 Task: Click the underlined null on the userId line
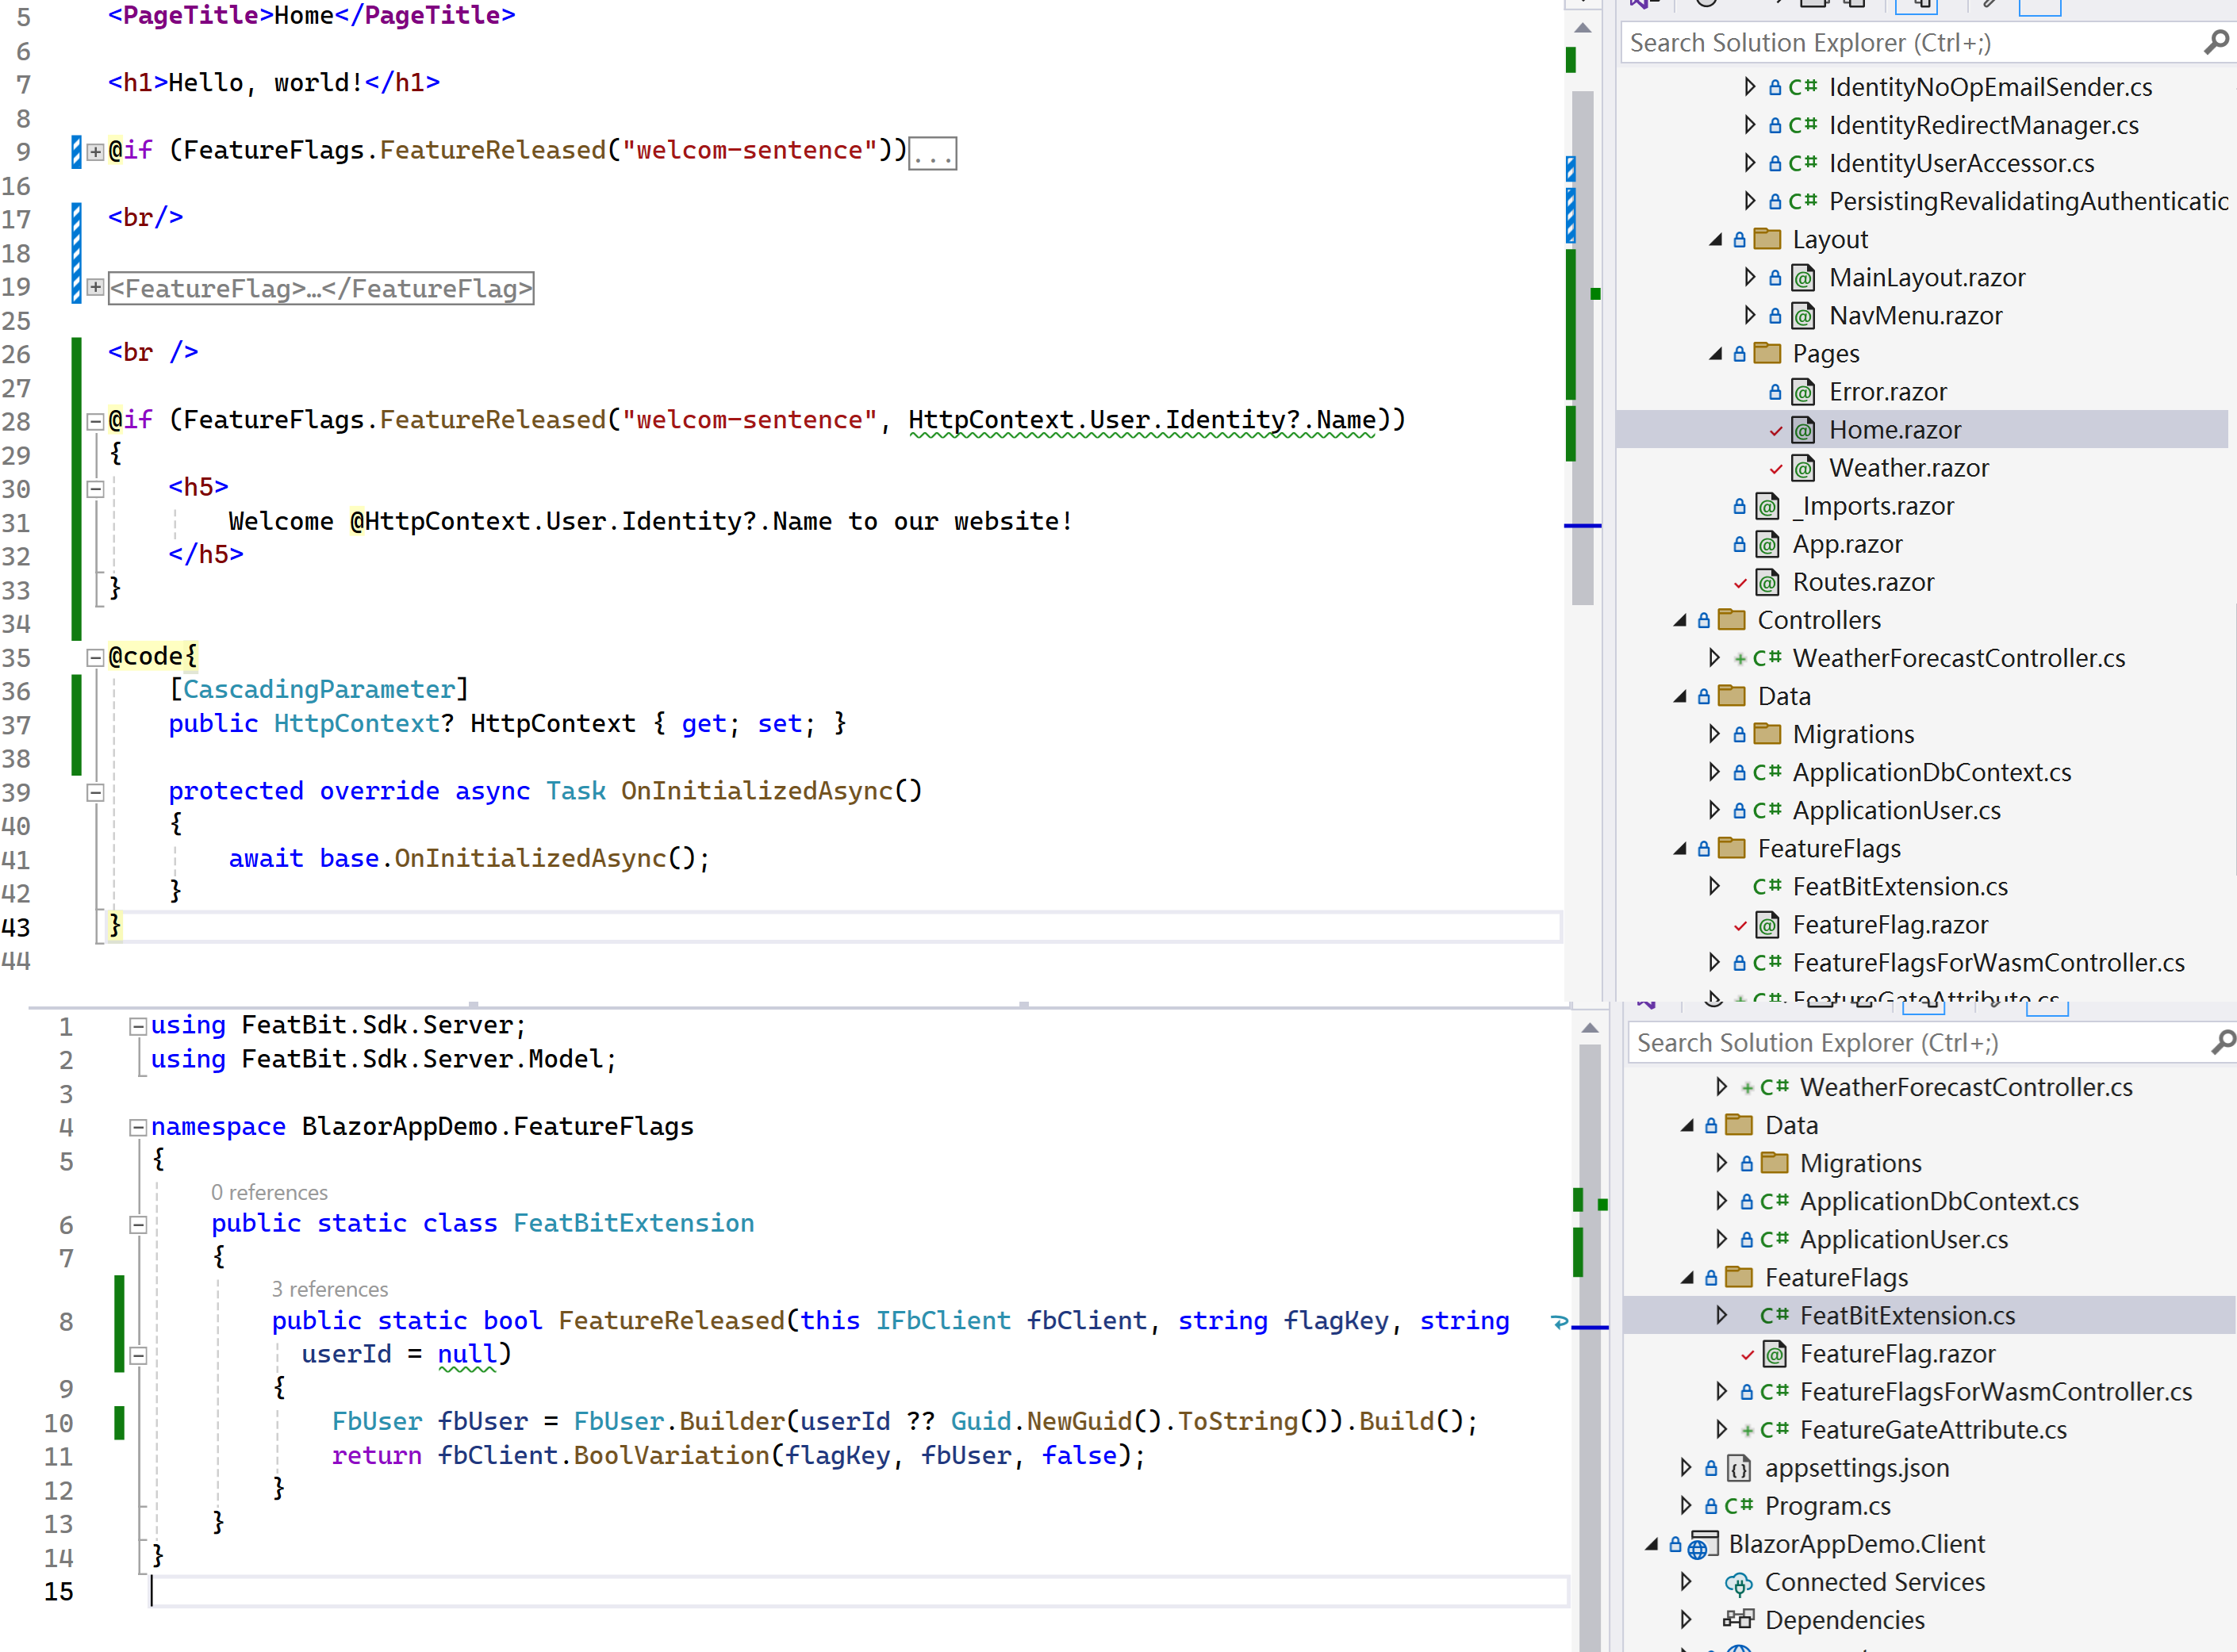coord(467,1355)
